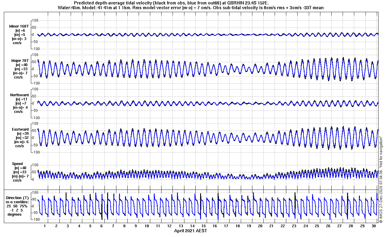Click the '180' y-tick of the Direction panel
Viewport: 386px width, 237px height.
[x=36, y=193]
